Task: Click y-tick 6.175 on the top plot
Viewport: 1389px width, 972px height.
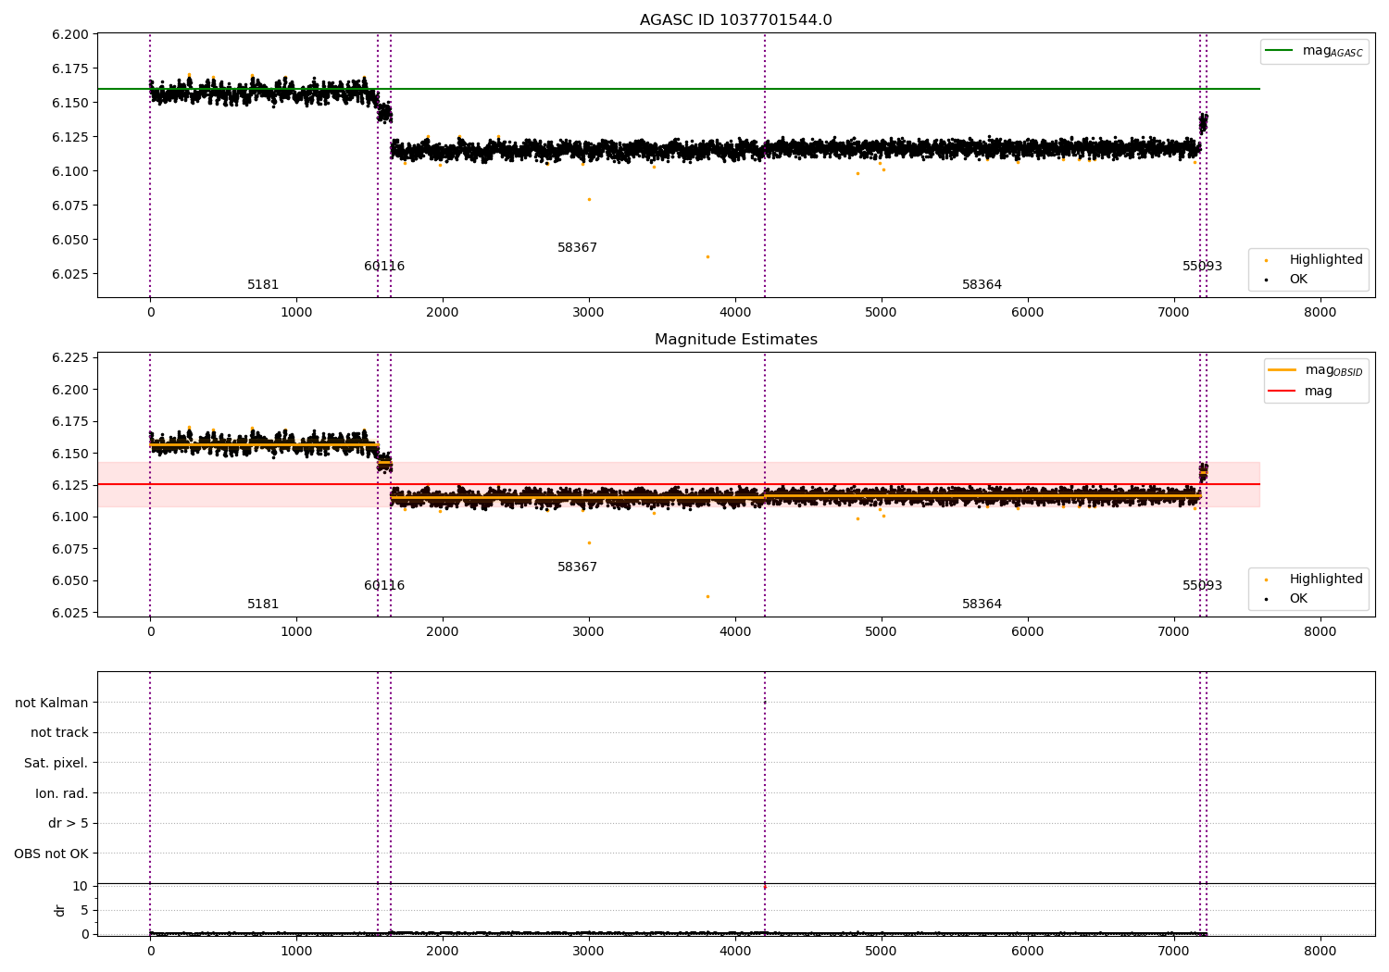Action: (70, 69)
